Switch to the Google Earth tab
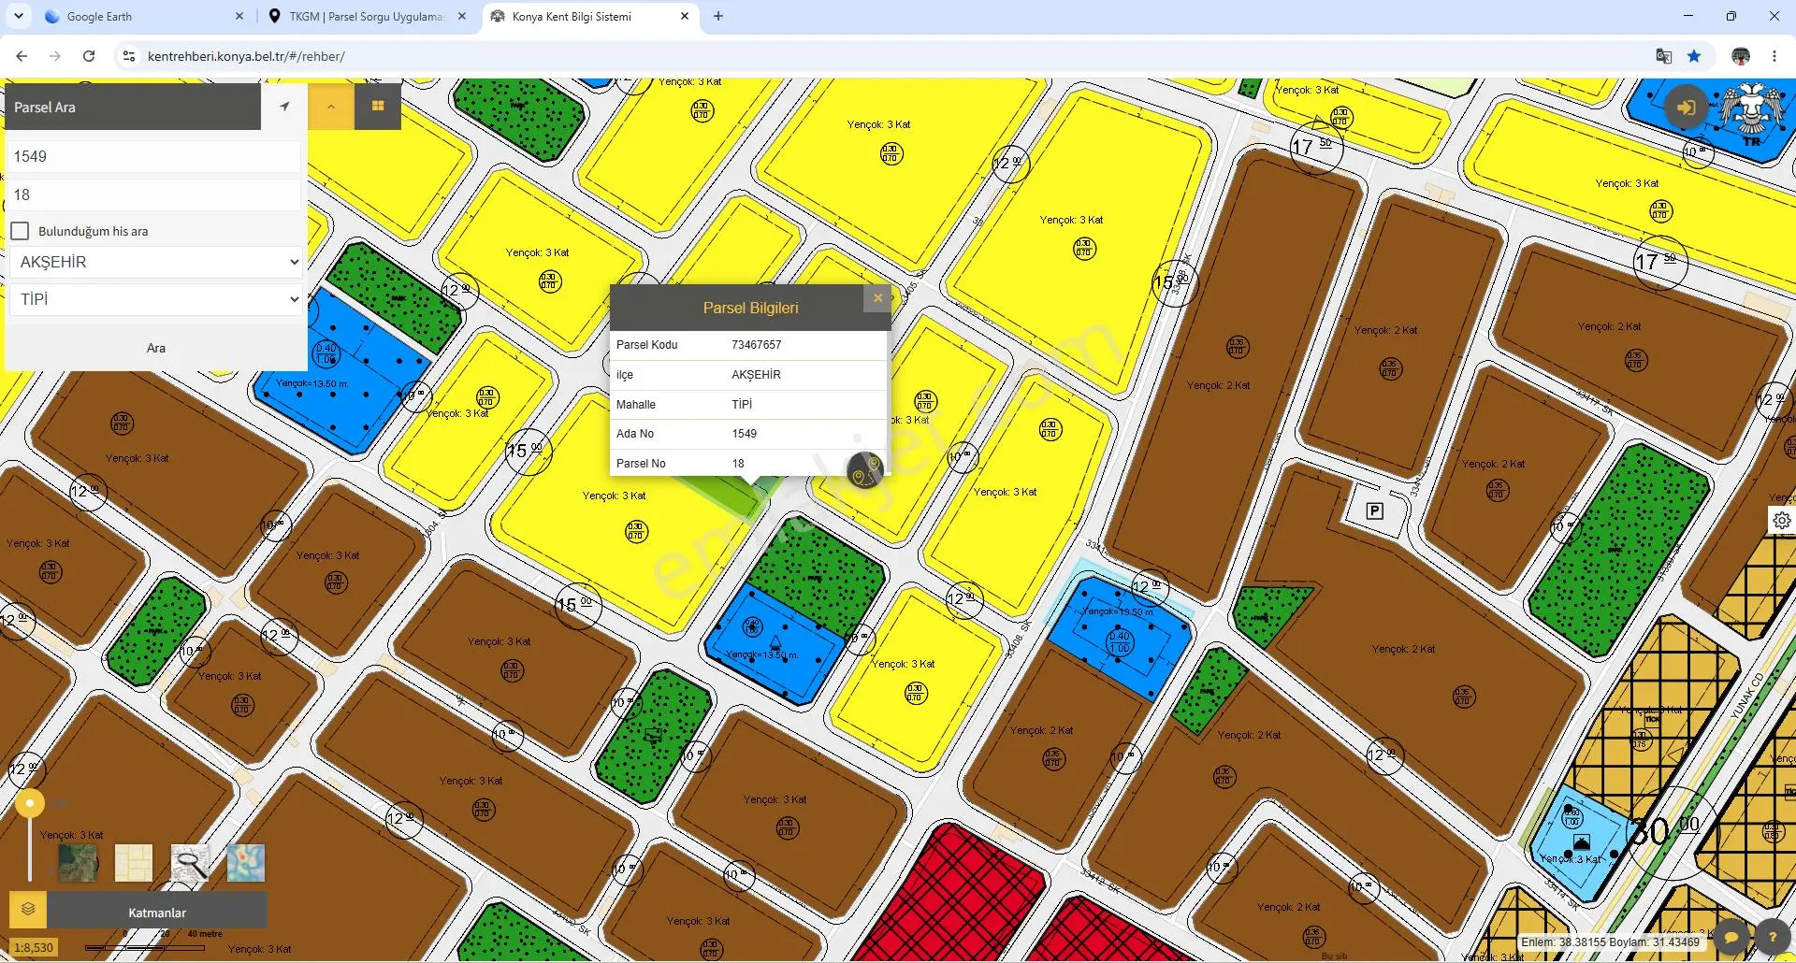This screenshot has width=1796, height=963. point(140,16)
